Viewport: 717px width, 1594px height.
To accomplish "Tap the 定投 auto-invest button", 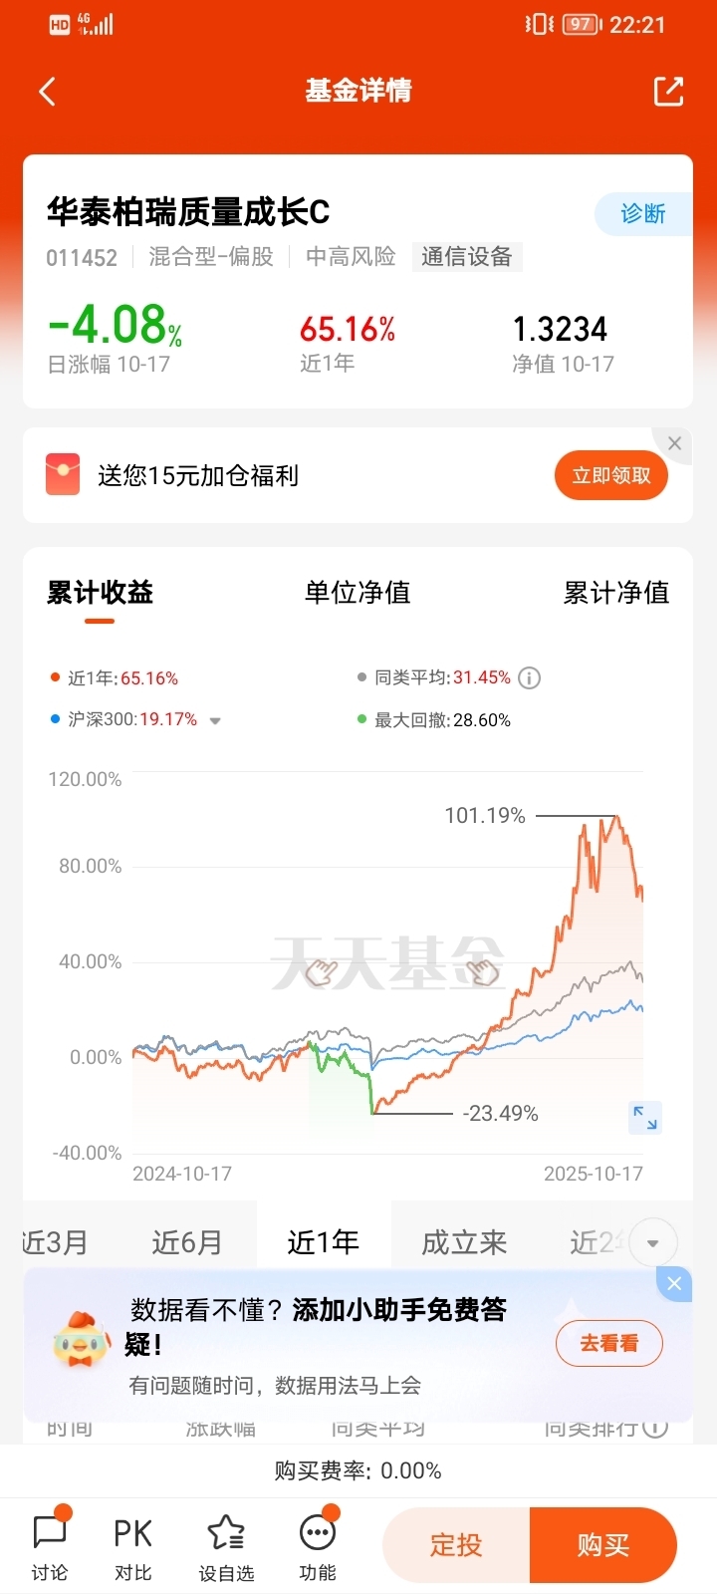I will click(x=456, y=1545).
